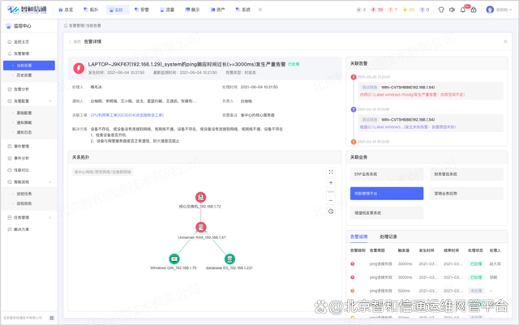Switch to the 处理记录 tab
This screenshot has width=519, height=325.
tap(388, 237)
